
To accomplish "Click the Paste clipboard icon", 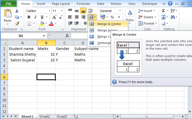I will [x=7, y=13].
